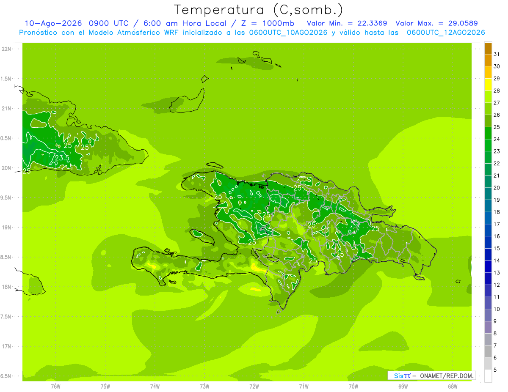The width and height of the screenshot is (508, 392).
Task: Click the "71W" longitude axis label
Action: point(304,387)
